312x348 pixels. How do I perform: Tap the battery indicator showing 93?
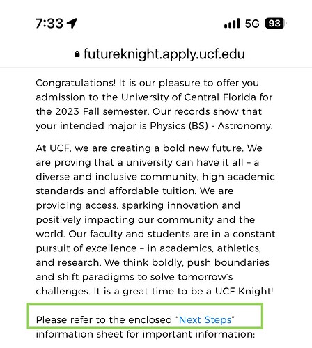point(276,24)
